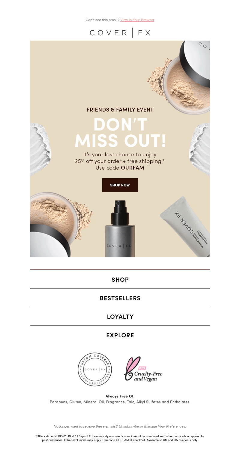Click the OURFAM promo code text

(133, 168)
